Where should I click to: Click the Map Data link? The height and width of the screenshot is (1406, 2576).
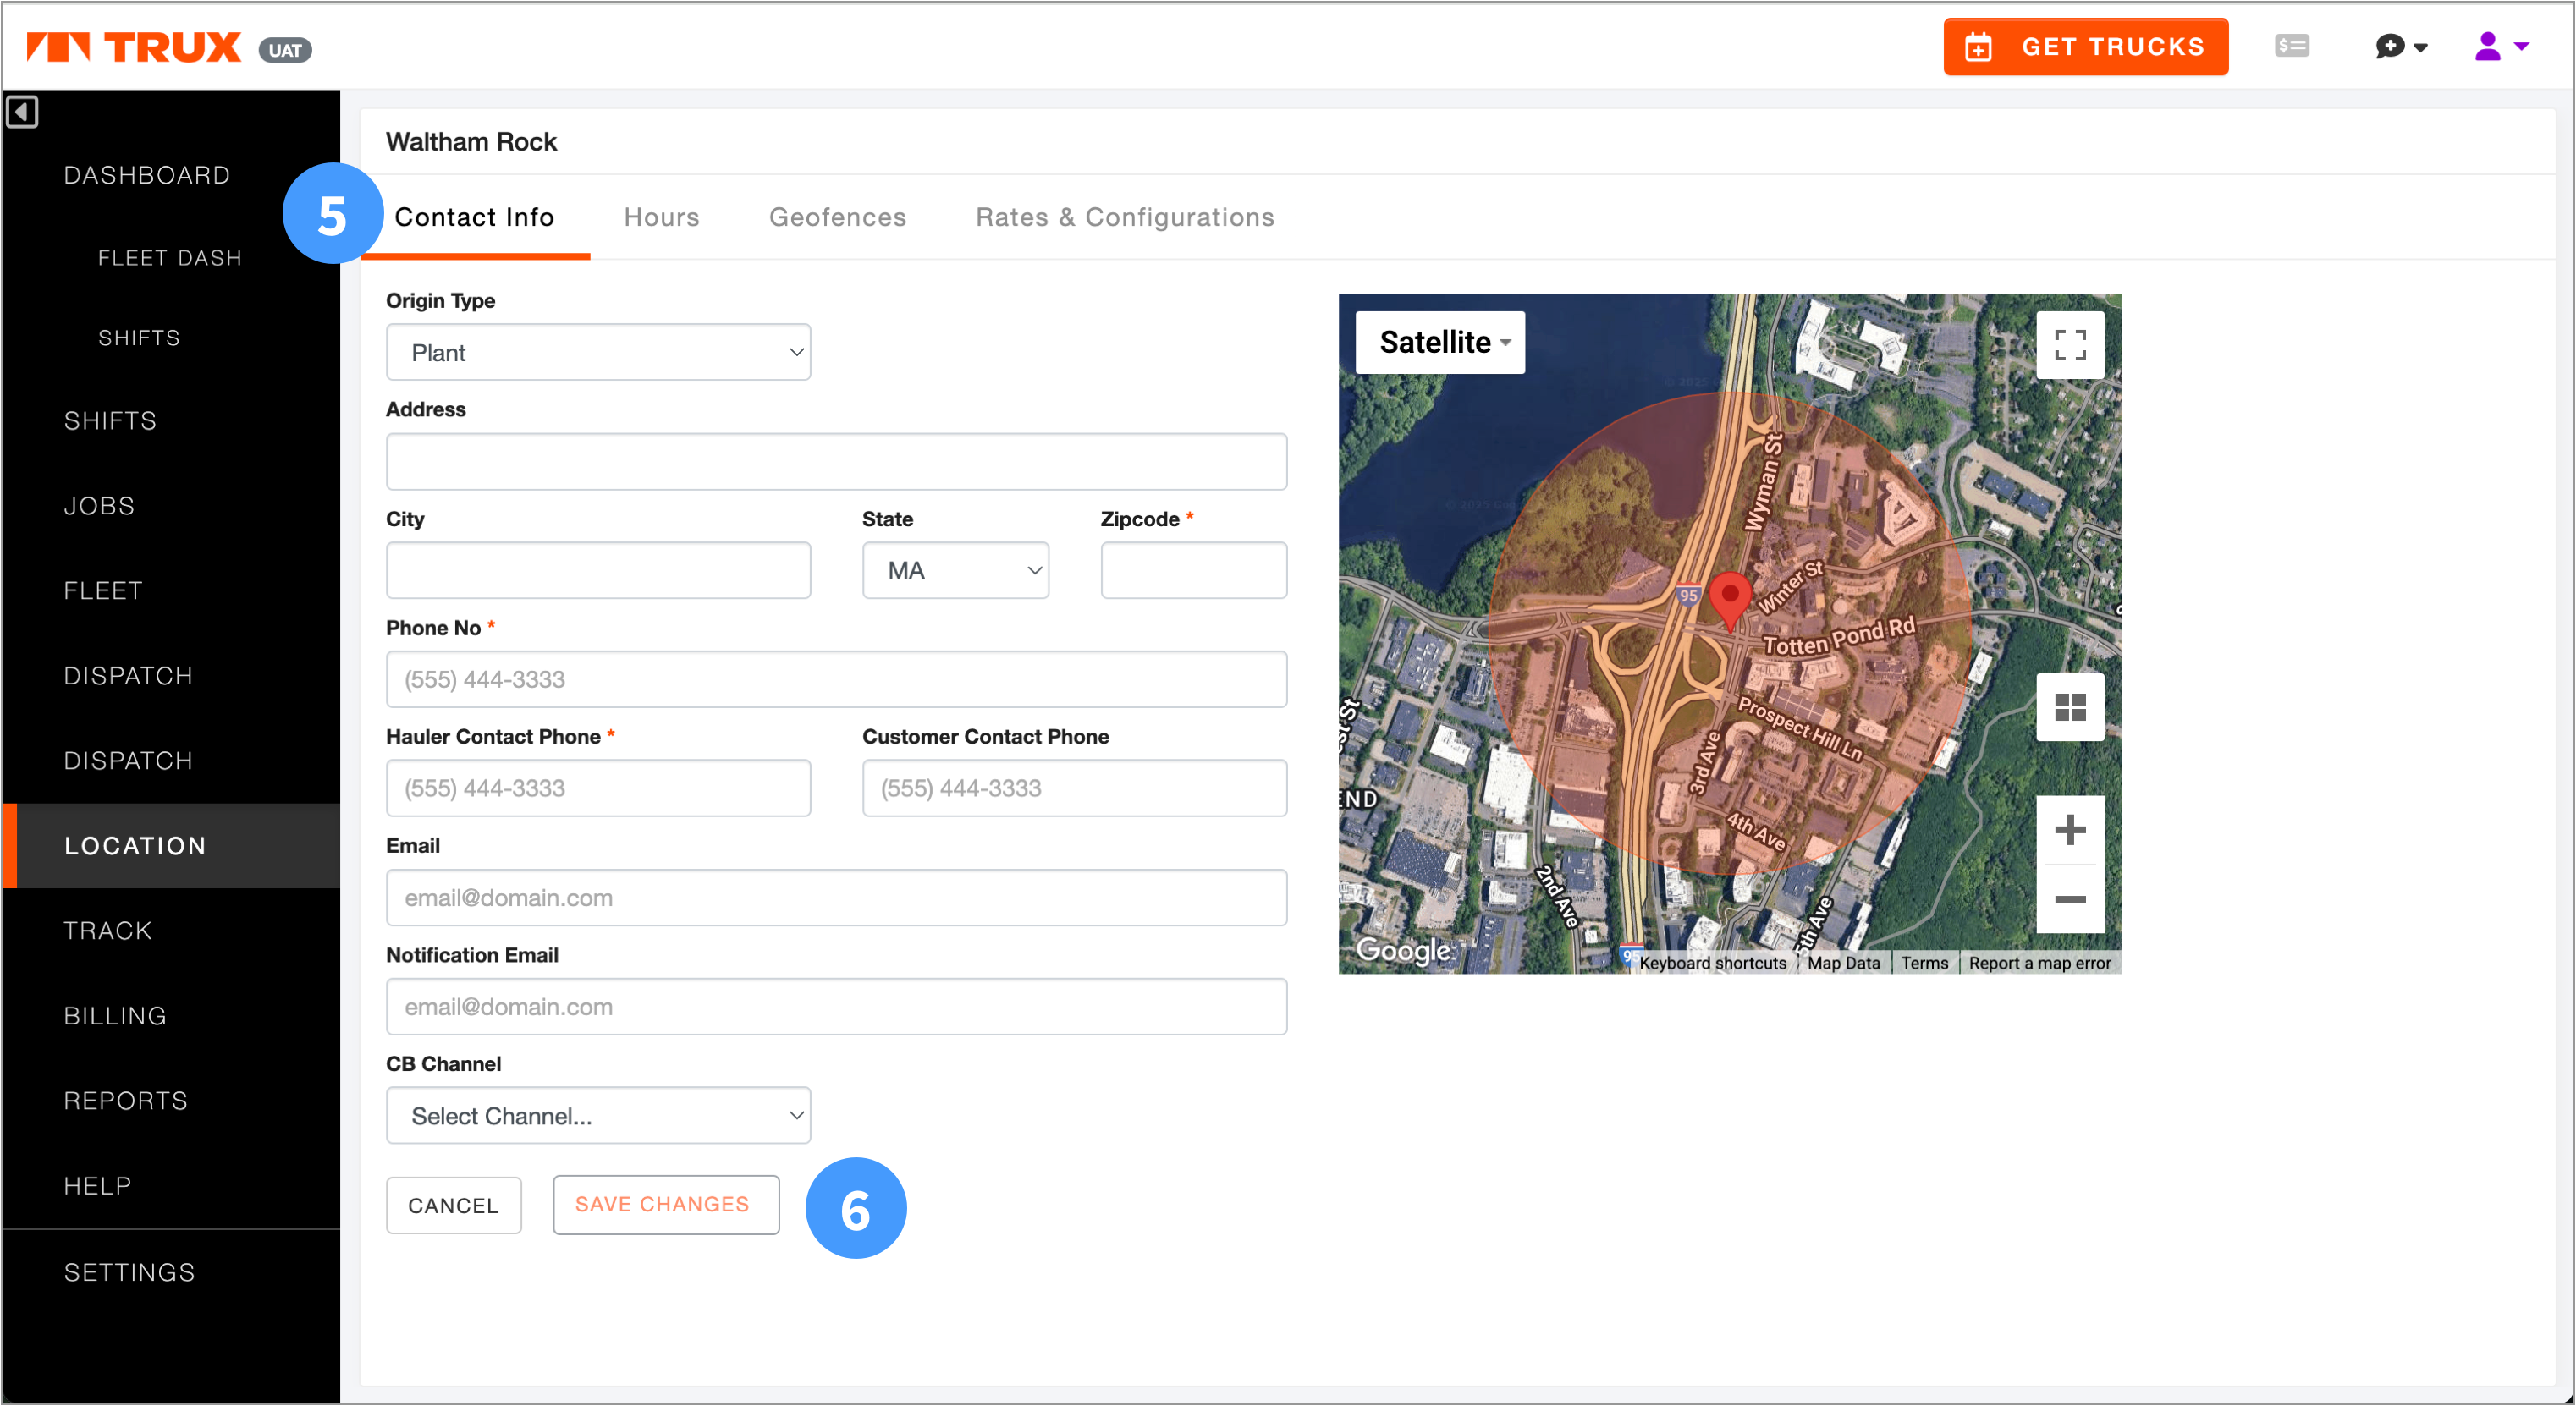point(1843,963)
